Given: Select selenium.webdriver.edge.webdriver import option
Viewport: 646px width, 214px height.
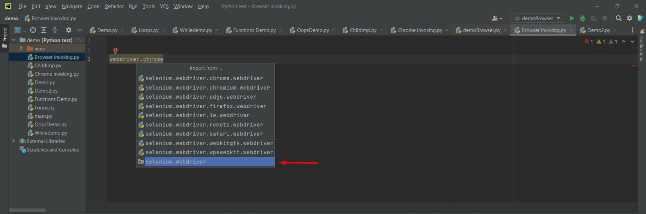Looking at the screenshot, I should 205,97.
